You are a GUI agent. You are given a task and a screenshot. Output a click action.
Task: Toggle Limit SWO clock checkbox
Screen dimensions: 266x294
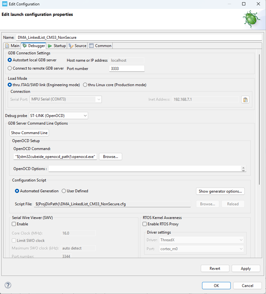click(x=14, y=240)
